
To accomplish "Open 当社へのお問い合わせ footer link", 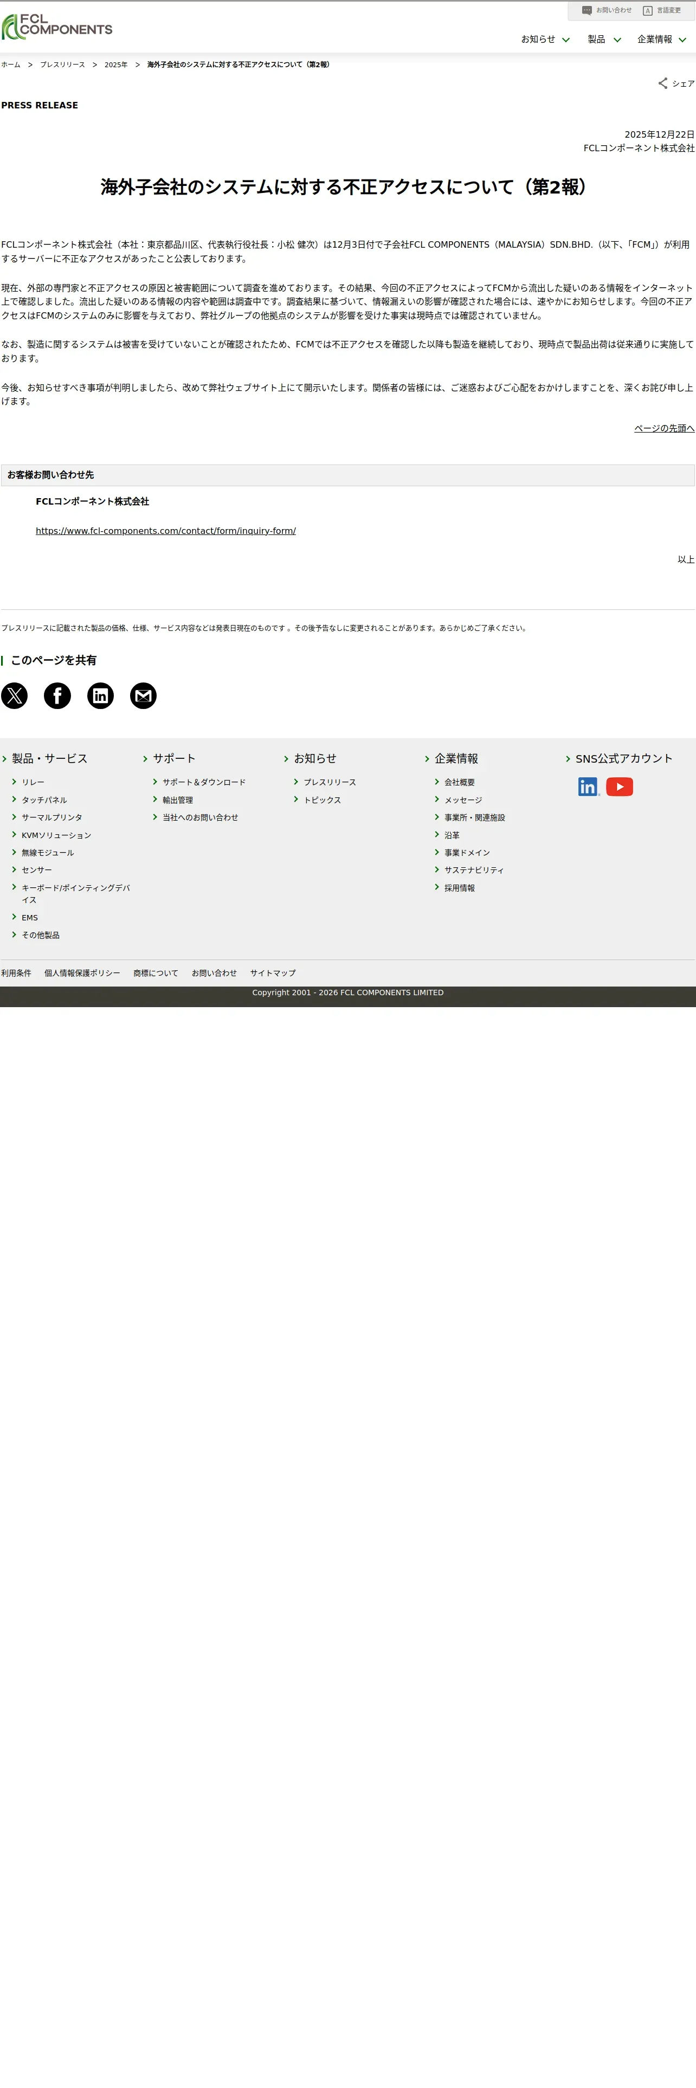I will click(200, 817).
